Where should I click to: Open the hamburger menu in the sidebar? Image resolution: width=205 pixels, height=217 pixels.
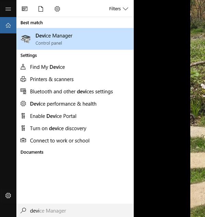8,9
